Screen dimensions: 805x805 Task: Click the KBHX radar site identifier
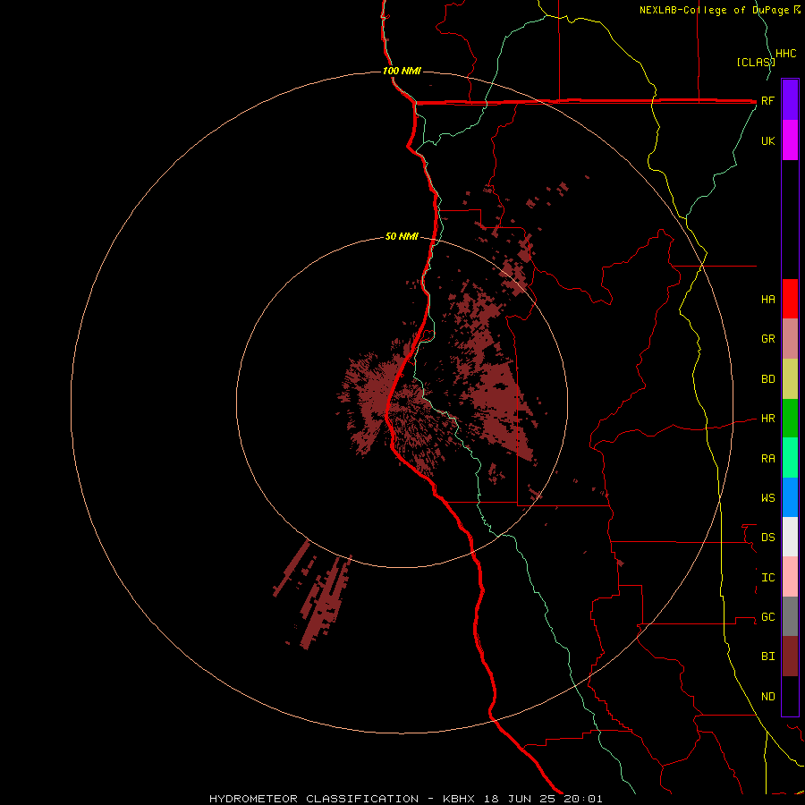(459, 799)
